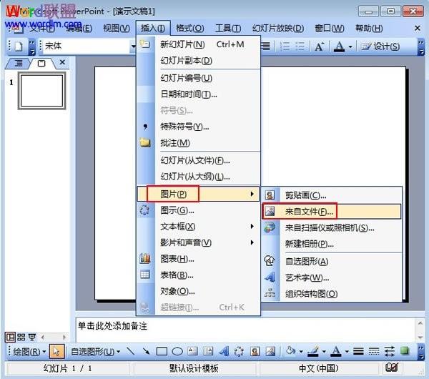The width and height of the screenshot is (429, 379).
Task: Click the numbered list icon
Action: tap(285, 46)
